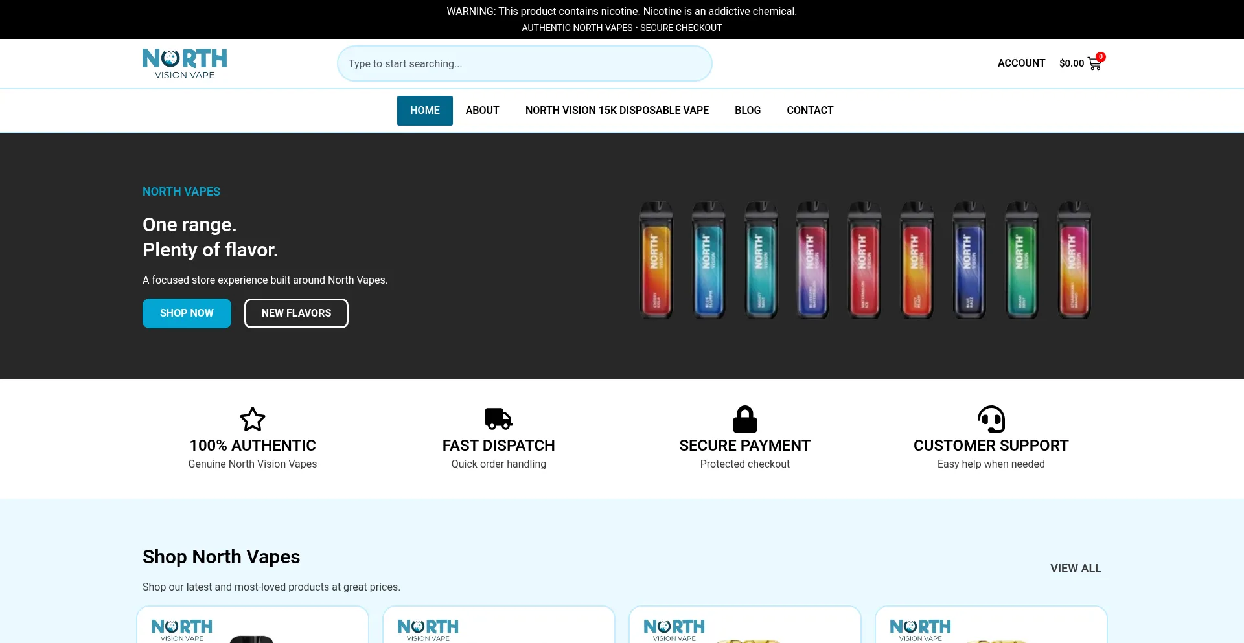
Task: Click 'Genuine North Vision Vapes' text
Action: 253,464
